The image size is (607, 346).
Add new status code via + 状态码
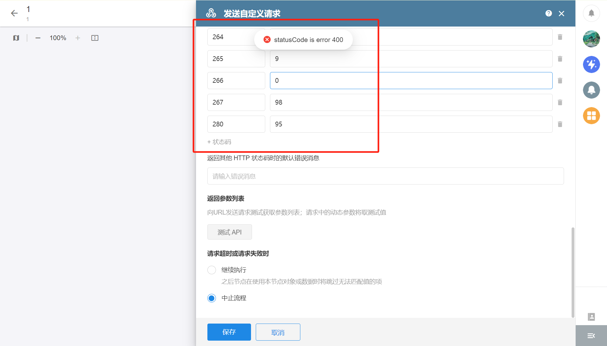coord(219,142)
